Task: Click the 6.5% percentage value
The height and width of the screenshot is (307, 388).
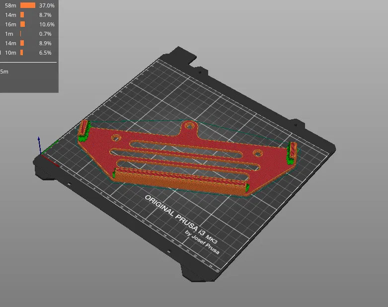Action: pos(45,53)
